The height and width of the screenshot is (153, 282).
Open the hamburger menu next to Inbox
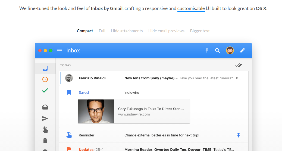point(59,51)
